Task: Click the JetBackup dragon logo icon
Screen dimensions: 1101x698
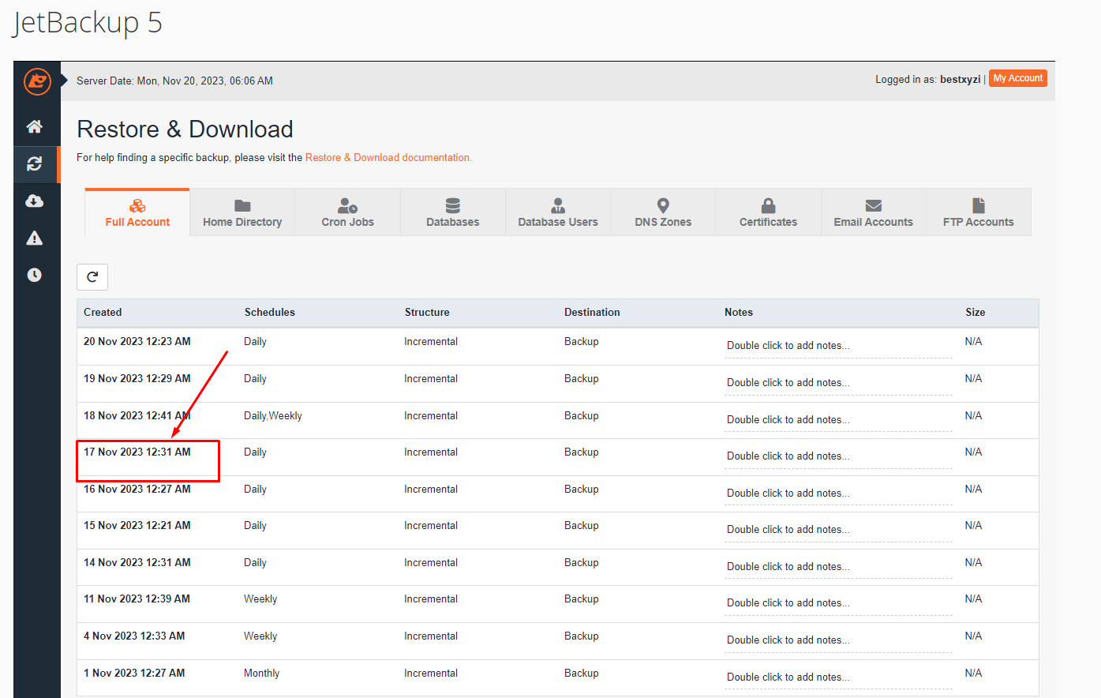Action: tap(37, 81)
